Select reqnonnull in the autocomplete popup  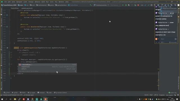click(48, 67)
